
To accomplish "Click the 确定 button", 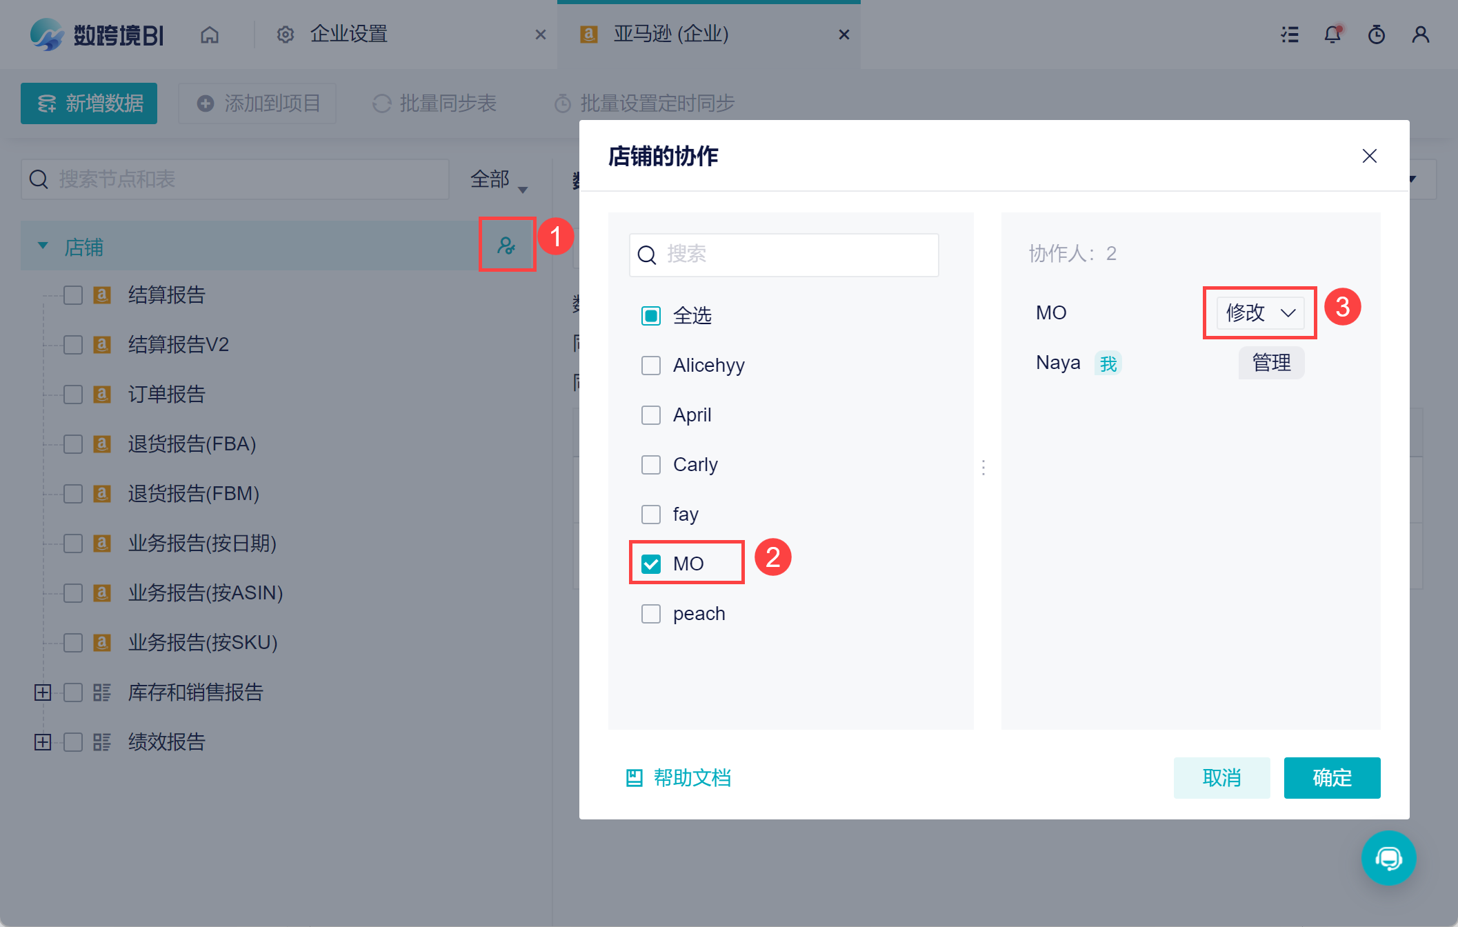I will point(1332,778).
